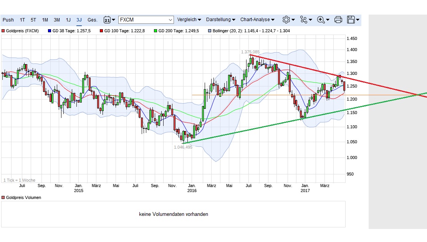
Task: Open the chart settings gear icon
Action: point(286,20)
